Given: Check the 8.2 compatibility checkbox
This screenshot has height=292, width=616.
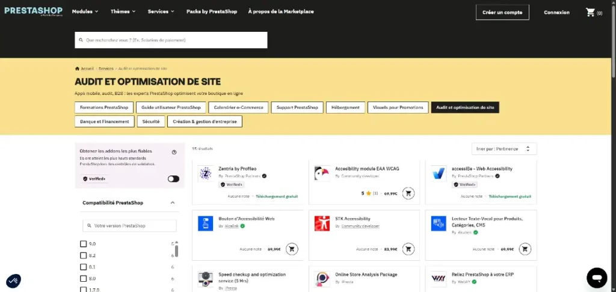Looking at the screenshot, I should click(83, 255).
